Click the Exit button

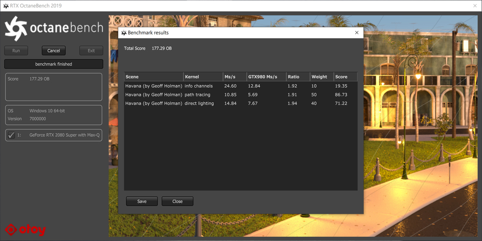(91, 51)
